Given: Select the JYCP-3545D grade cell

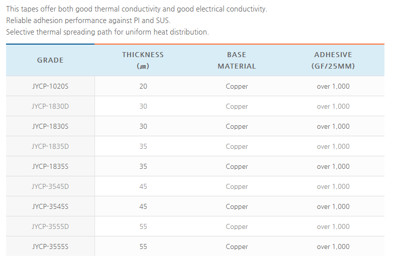Looking at the screenshot, I should coord(50,186).
